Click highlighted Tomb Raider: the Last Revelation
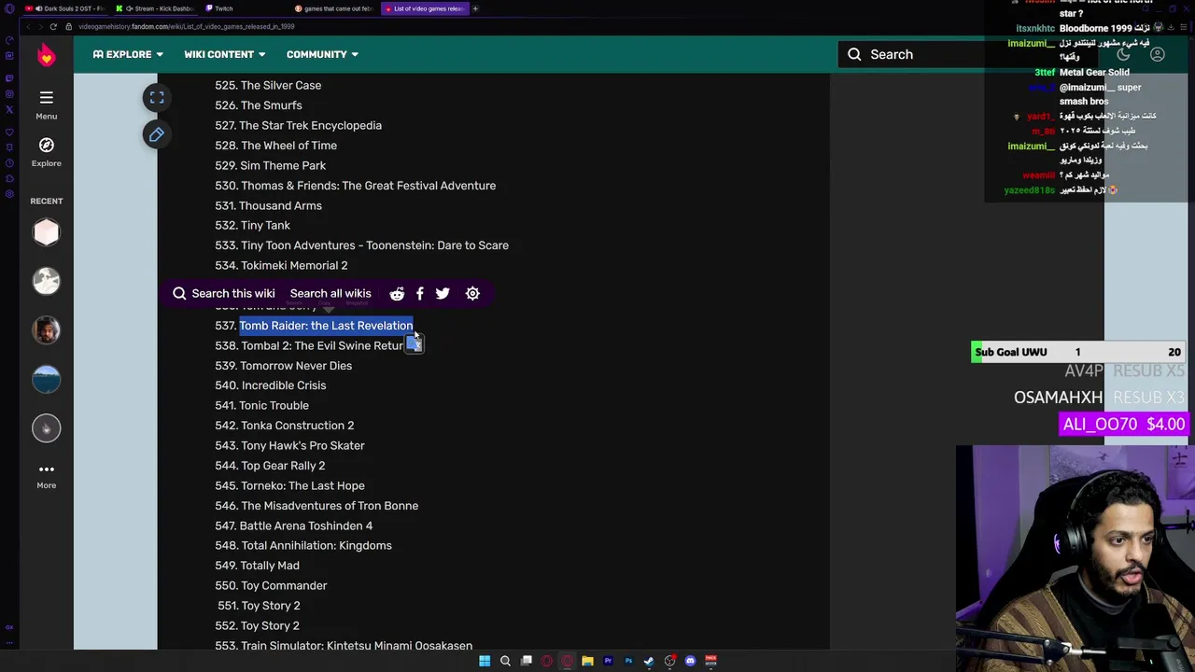The width and height of the screenshot is (1195, 672). pyautogui.click(x=326, y=326)
